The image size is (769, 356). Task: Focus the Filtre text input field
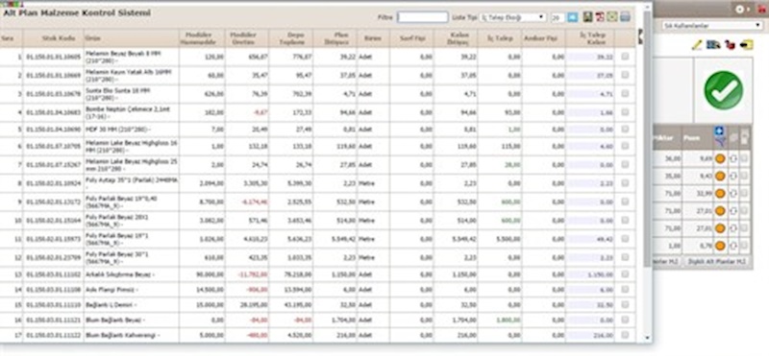click(422, 17)
